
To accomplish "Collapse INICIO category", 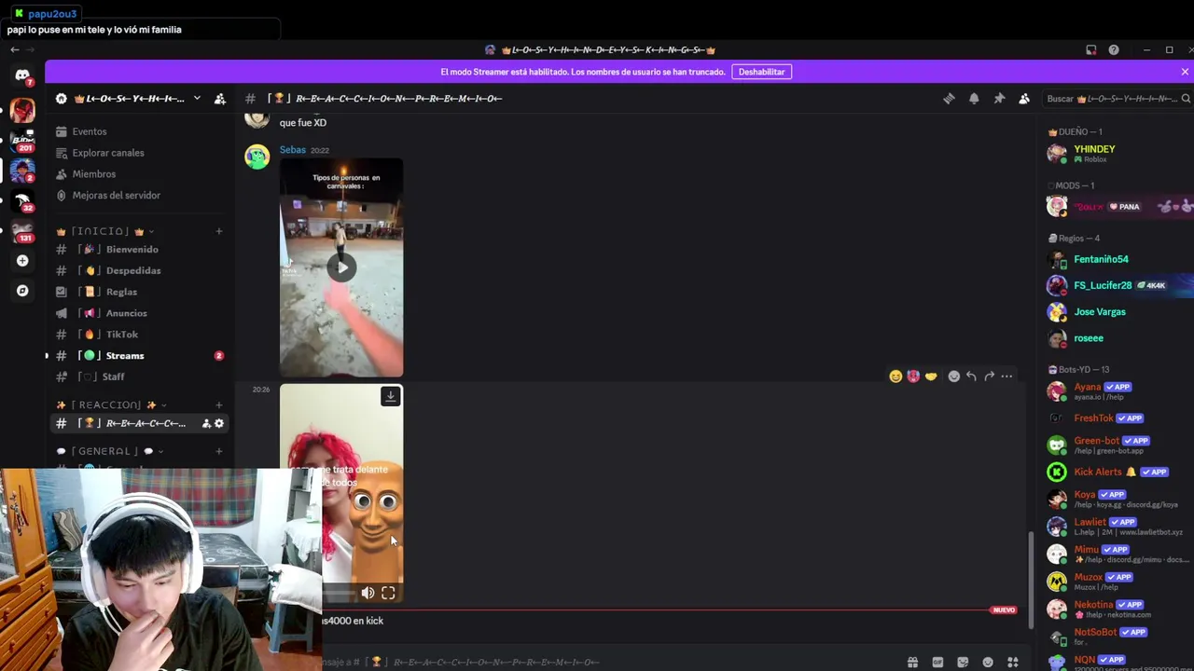I will [104, 231].
